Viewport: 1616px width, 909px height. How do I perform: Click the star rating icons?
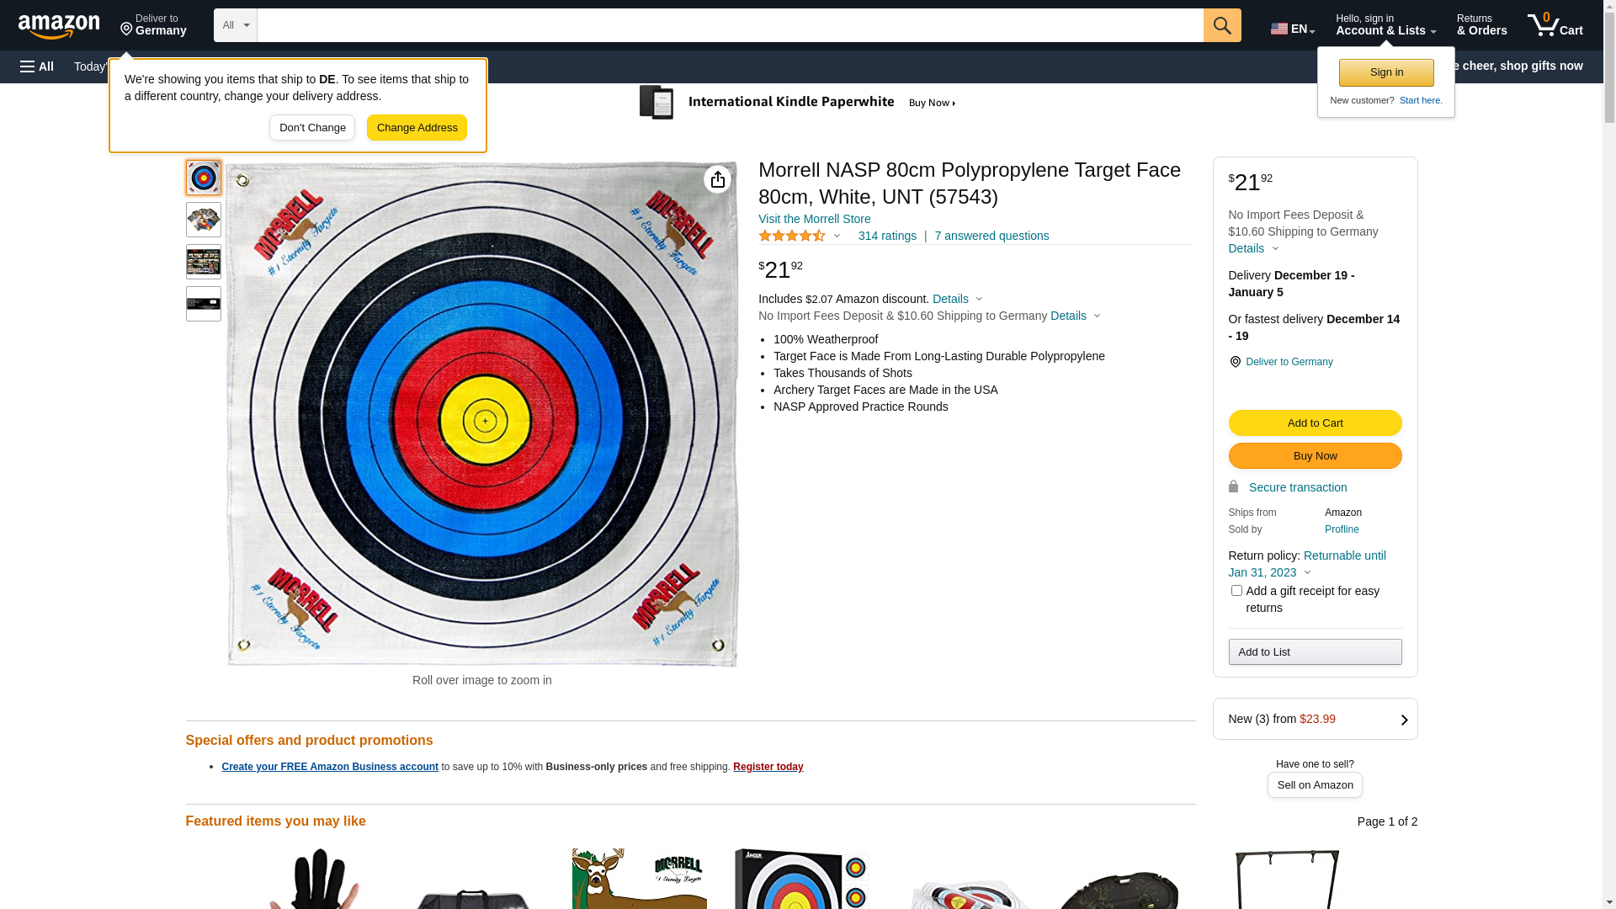tap(791, 237)
